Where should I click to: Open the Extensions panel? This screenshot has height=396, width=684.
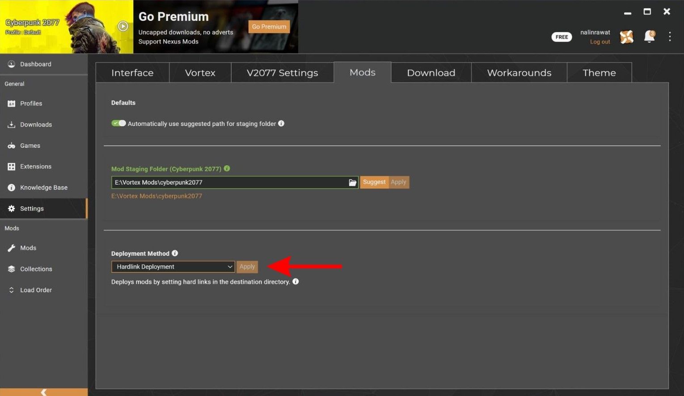click(36, 166)
